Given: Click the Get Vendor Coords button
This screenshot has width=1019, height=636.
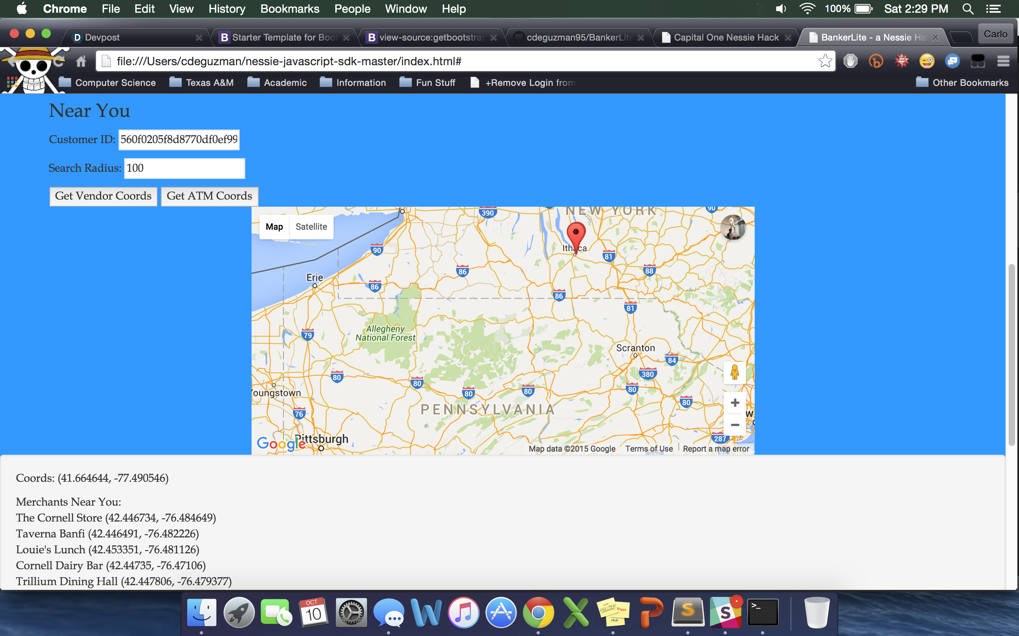Looking at the screenshot, I should 103,196.
